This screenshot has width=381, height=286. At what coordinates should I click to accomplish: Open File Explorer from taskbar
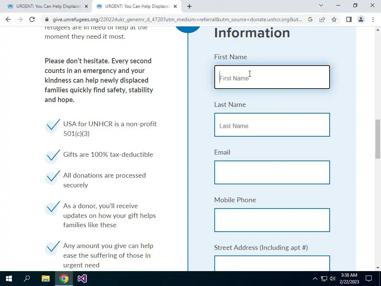(x=45, y=279)
